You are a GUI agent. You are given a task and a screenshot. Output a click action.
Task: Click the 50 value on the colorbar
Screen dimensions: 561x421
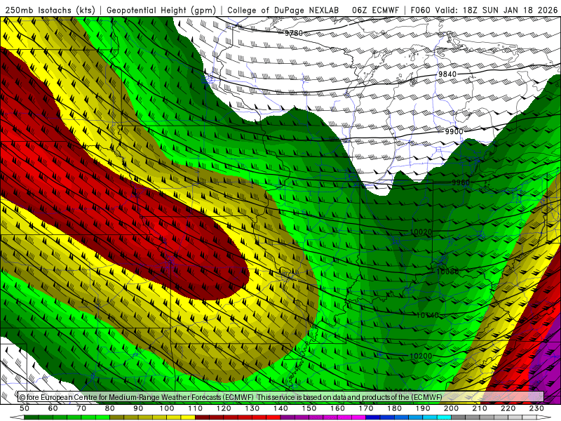coord(25,408)
